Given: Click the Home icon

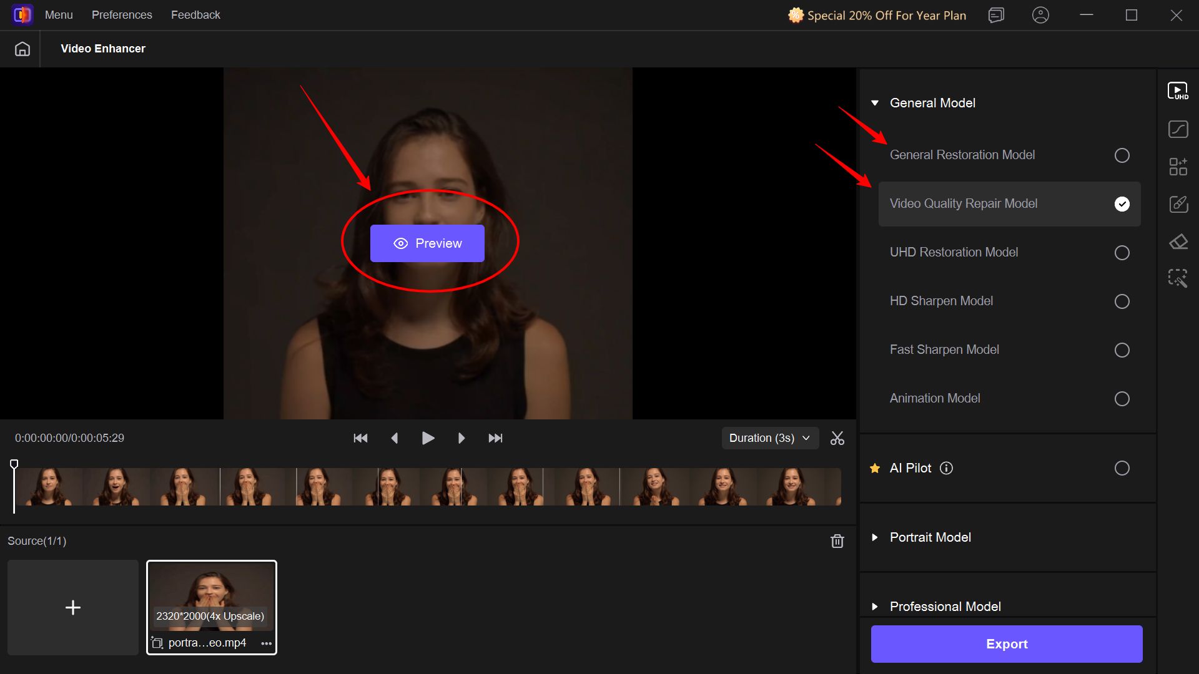Looking at the screenshot, I should coord(22,48).
